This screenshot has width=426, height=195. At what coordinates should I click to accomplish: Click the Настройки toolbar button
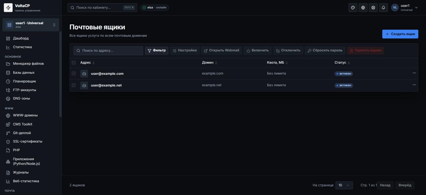[185, 51]
